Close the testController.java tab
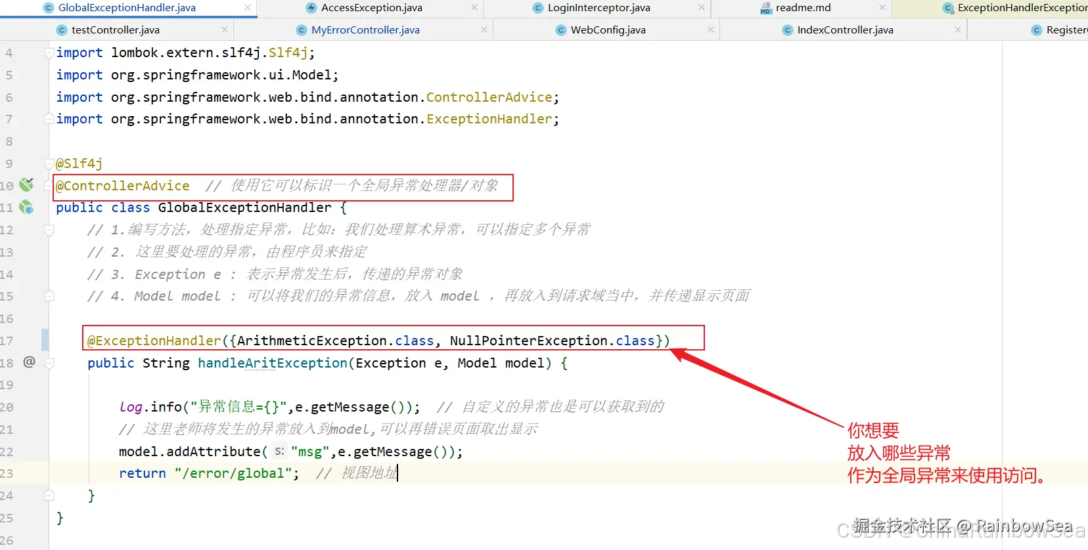Screen dimensions: 1088x550 (x=225, y=30)
